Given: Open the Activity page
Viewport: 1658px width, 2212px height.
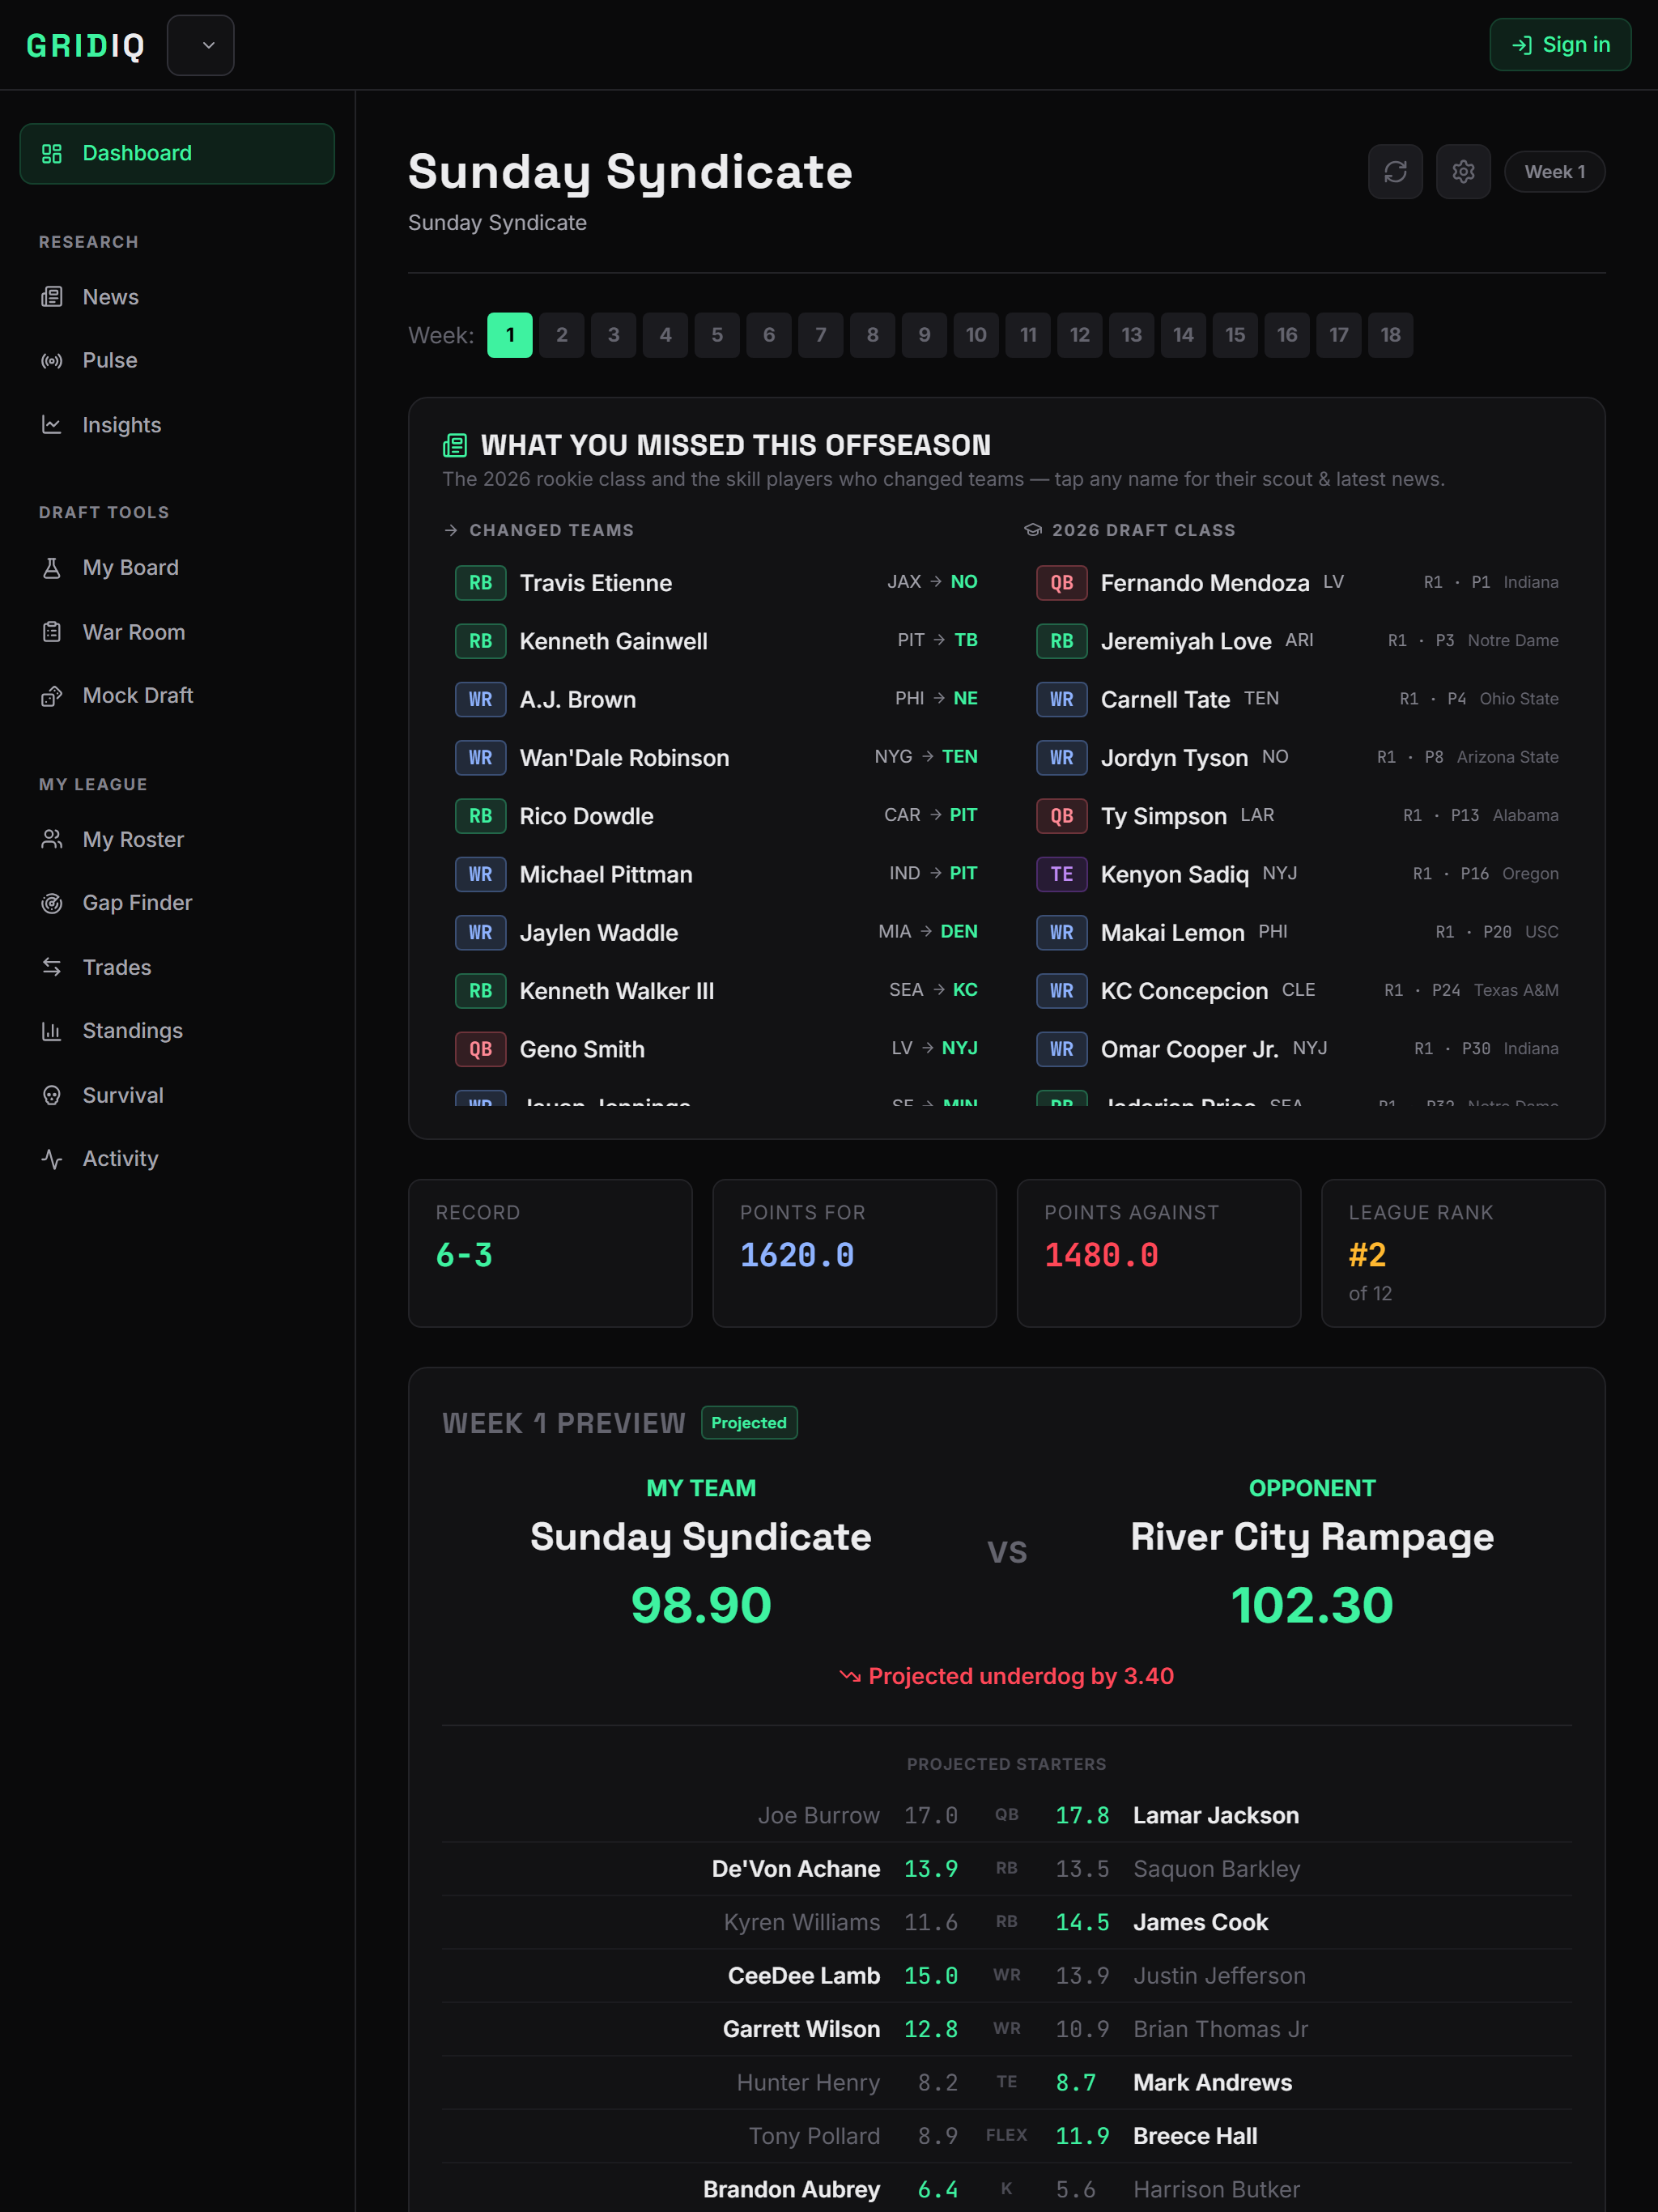Looking at the screenshot, I should (177, 1159).
